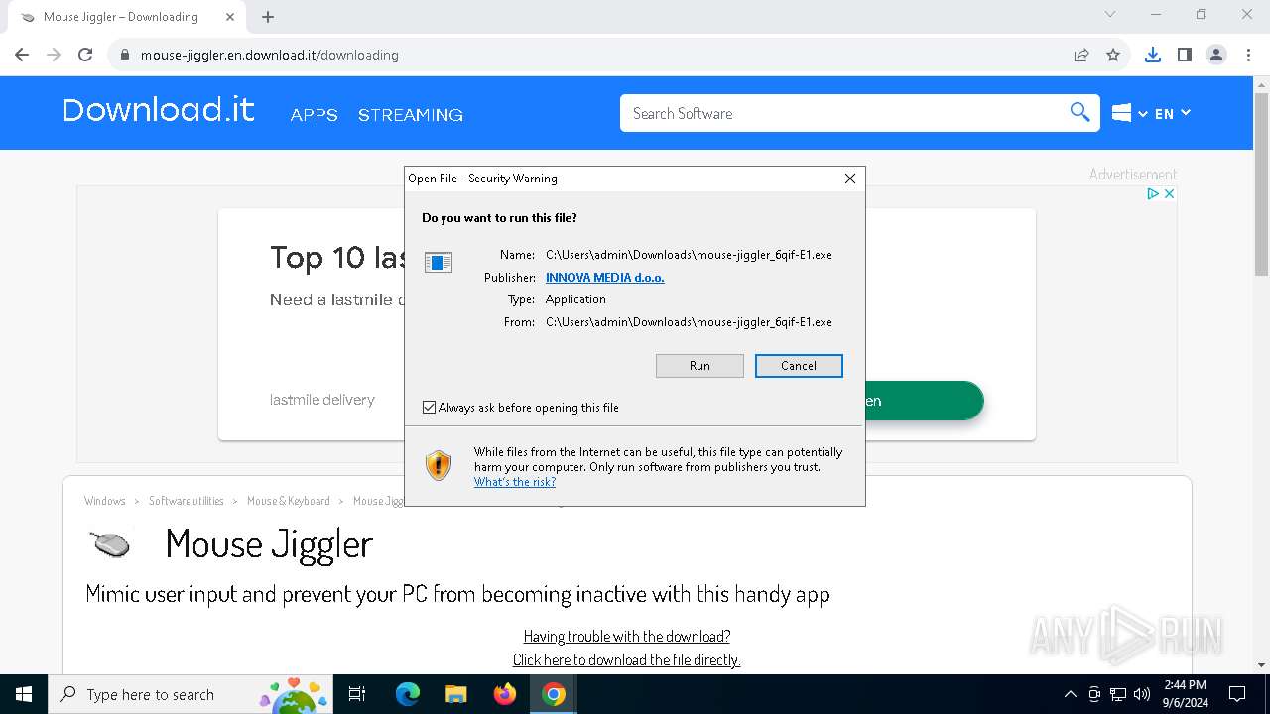Screen dimensions: 1270x714
Task: Reload the page with refresh icon
Action: point(85,55)
